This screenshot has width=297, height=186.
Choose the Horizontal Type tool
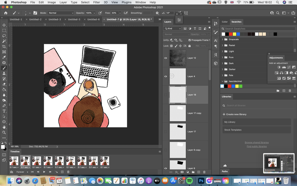[4, 111]
